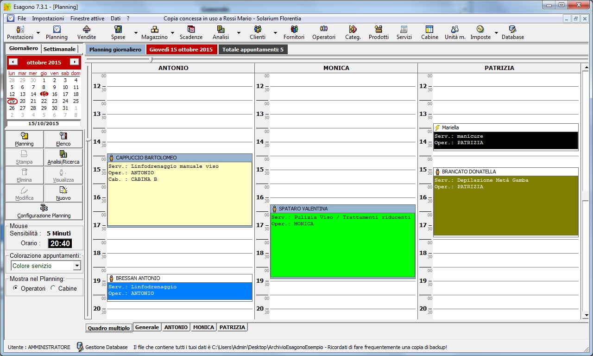Open the ? help menu
The height and width of the screenshot is (356, 593).
point(128,19)
